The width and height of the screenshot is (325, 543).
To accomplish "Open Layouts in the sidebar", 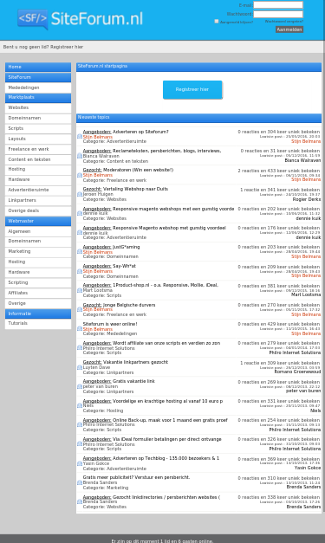I will (38, 139).
